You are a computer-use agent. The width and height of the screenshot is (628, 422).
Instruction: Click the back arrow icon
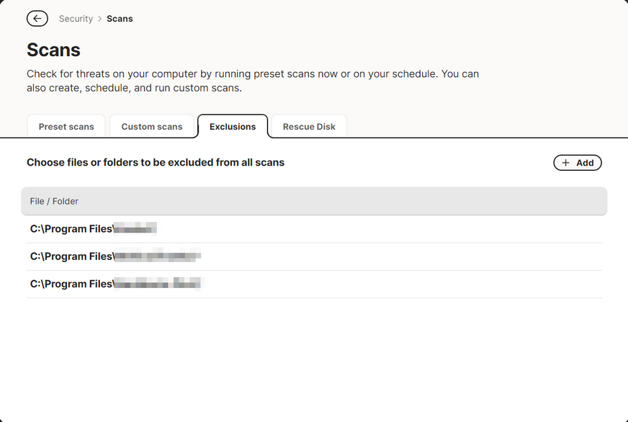37,19
